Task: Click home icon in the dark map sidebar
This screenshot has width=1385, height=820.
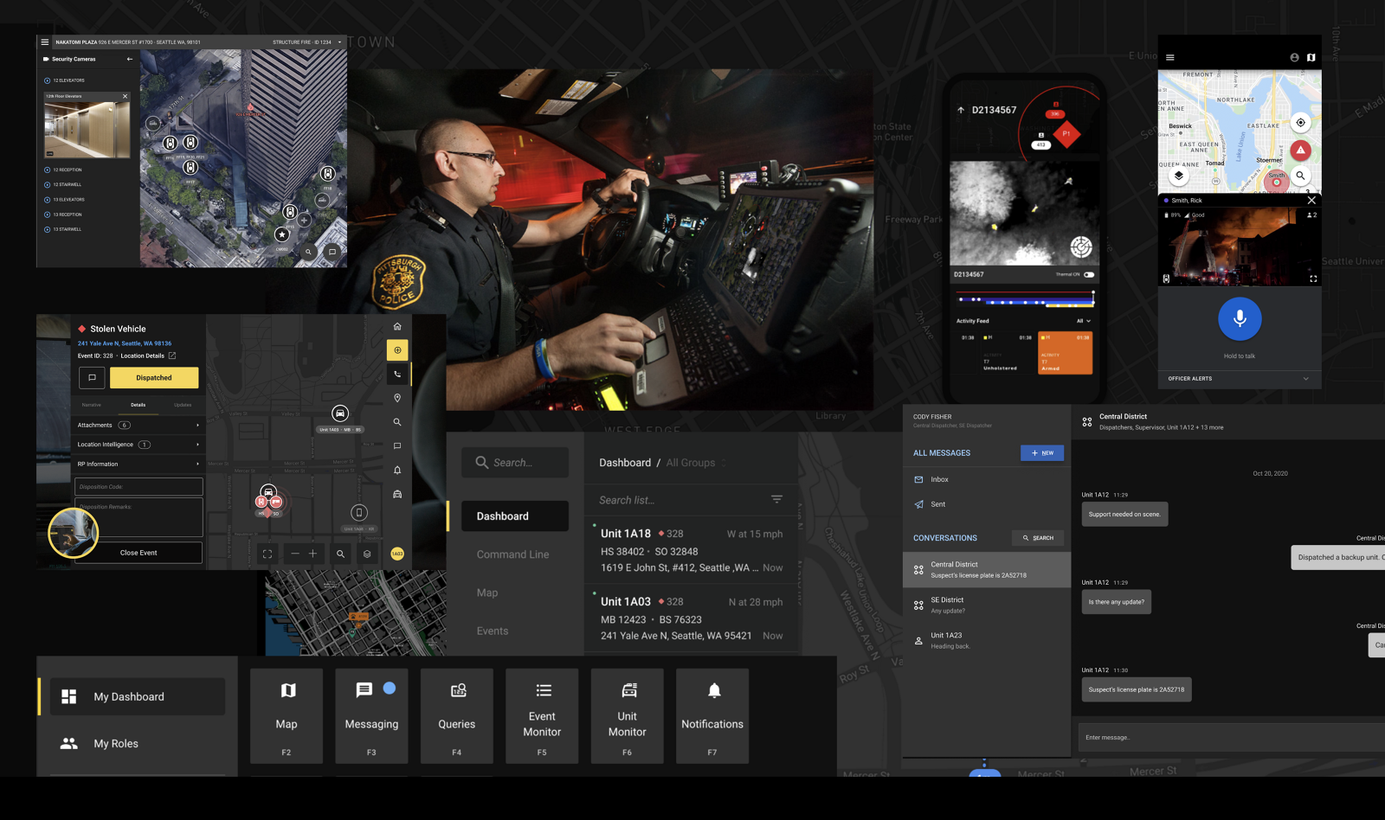Action: coord(397,326)
